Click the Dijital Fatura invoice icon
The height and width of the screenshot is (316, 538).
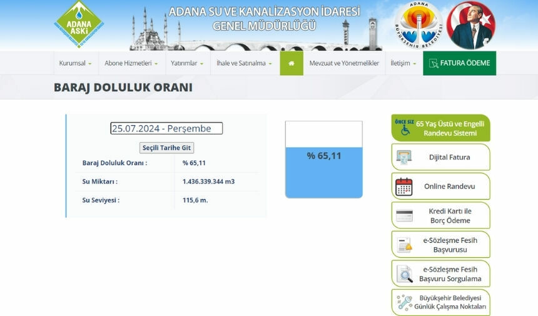[404, 157]
